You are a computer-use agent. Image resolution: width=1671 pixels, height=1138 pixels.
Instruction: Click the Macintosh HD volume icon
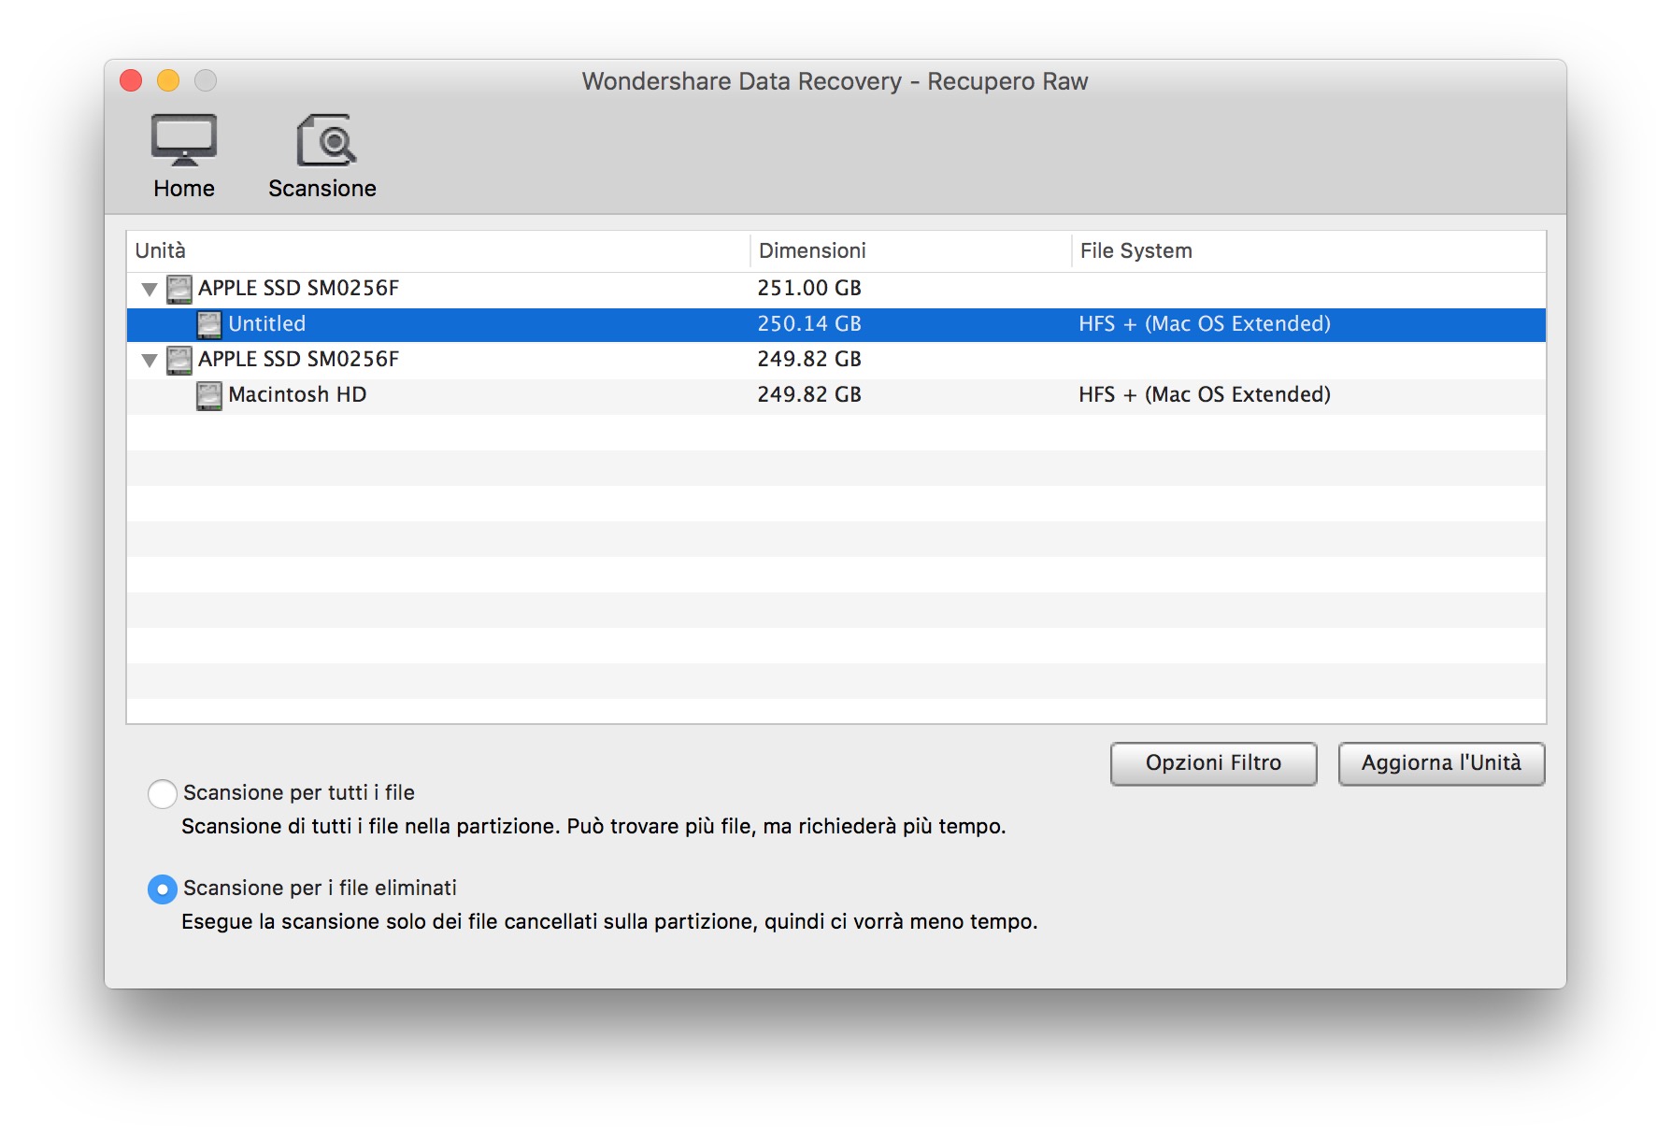(209, 395)
